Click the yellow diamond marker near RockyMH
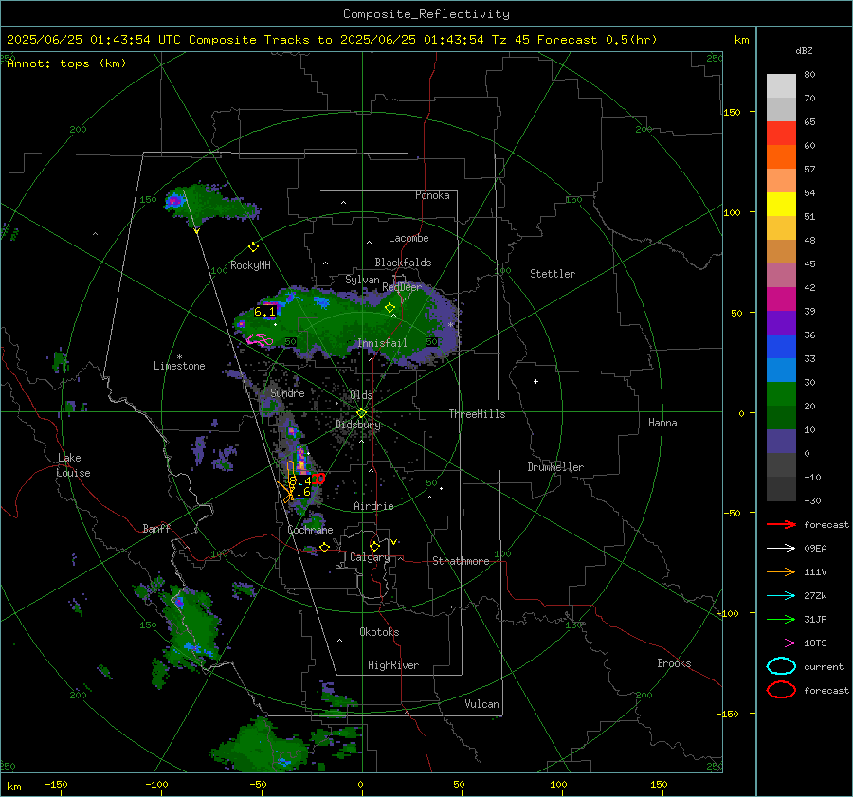Image resolution: width=853 pixels, height=797 pixels. pyautogui.click(x=253, y=247)
